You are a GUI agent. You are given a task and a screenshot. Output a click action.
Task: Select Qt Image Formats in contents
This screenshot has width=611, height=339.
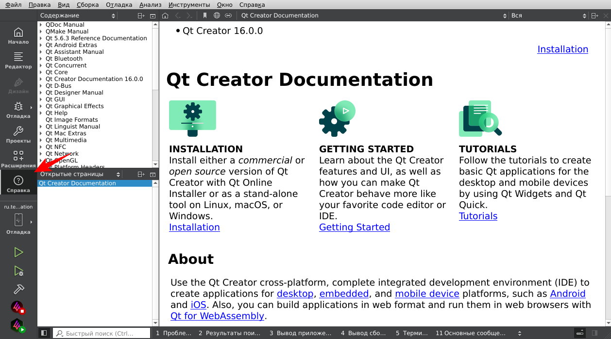point(72,120)
